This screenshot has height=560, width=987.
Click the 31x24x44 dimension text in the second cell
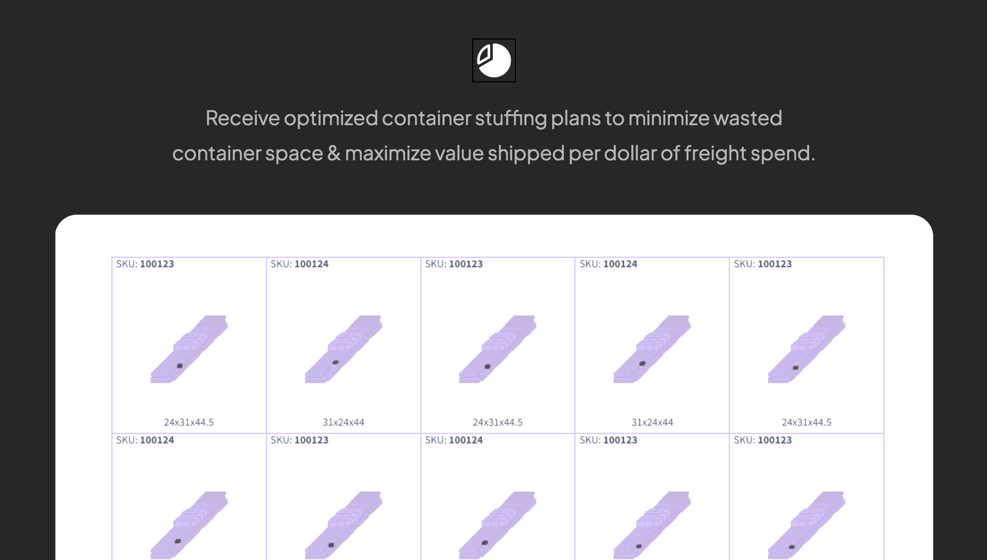tap(343, 422)
